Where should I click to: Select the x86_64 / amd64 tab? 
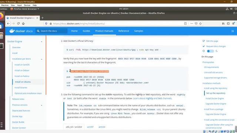[74, 127]
